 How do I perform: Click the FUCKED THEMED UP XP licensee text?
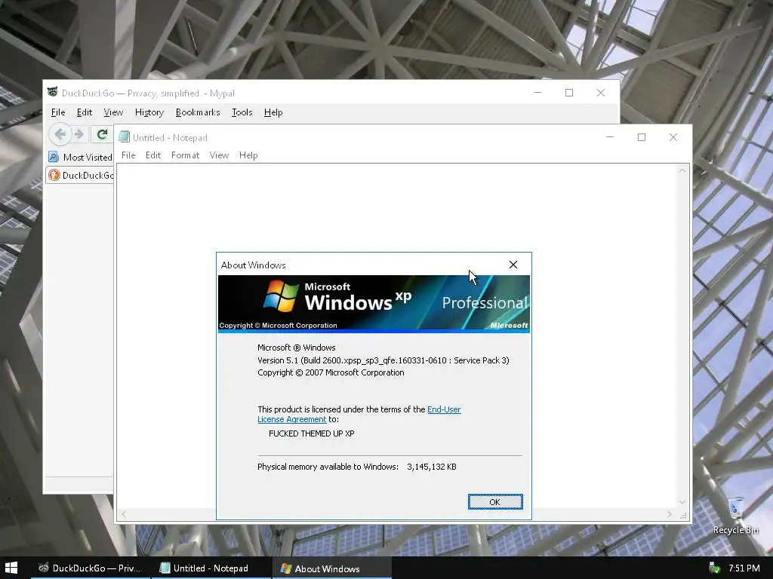tap(312, 433)
